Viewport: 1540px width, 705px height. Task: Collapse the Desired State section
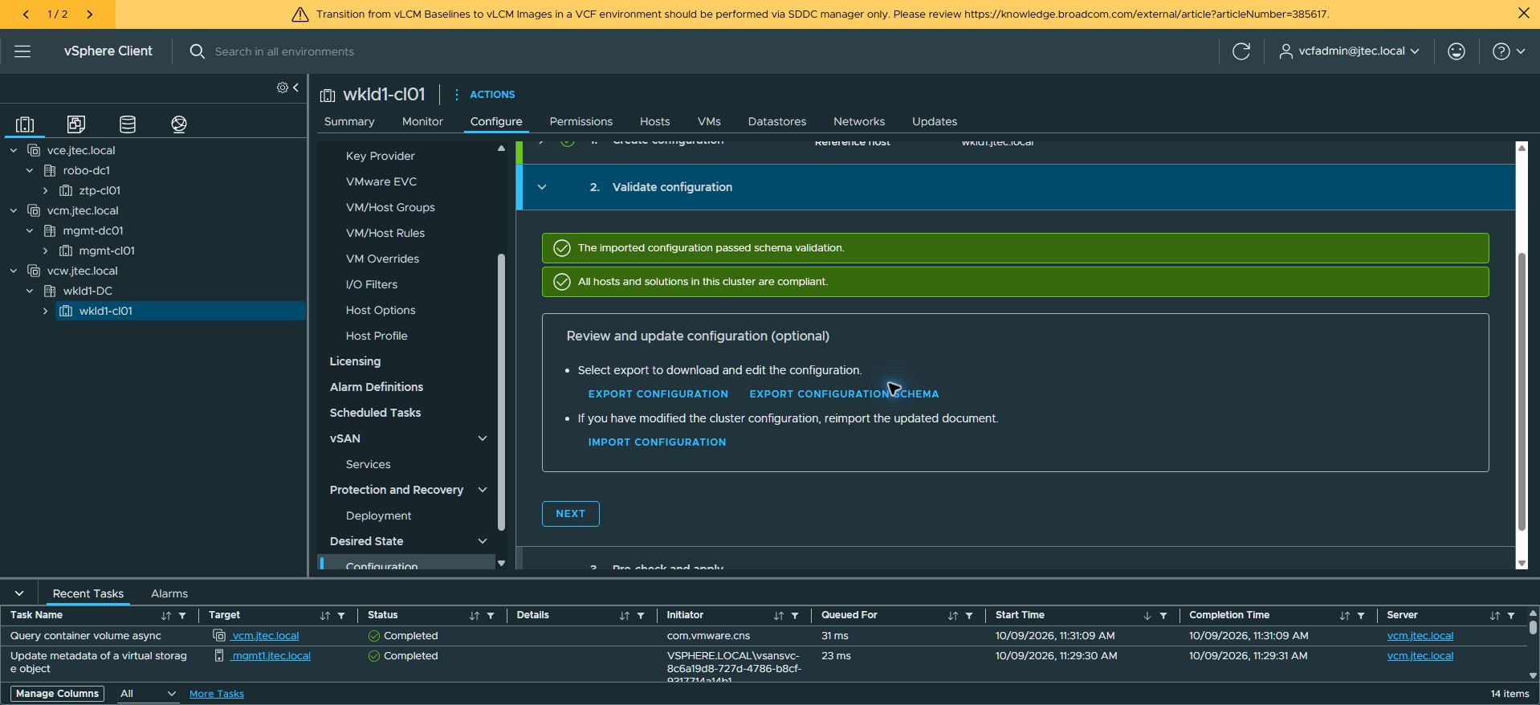coord(483,541)
